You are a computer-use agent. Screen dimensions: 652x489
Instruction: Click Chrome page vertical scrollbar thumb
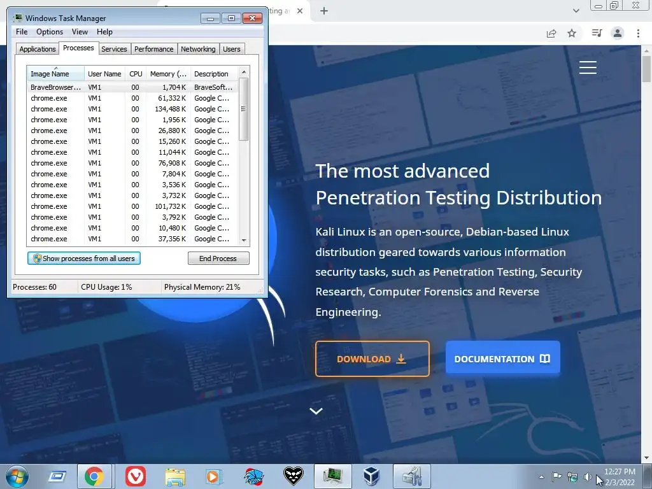646,69
